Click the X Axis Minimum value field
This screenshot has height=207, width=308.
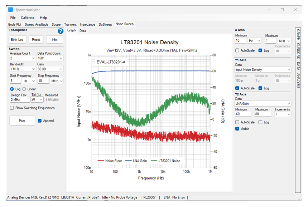click(x=241, y=40)
